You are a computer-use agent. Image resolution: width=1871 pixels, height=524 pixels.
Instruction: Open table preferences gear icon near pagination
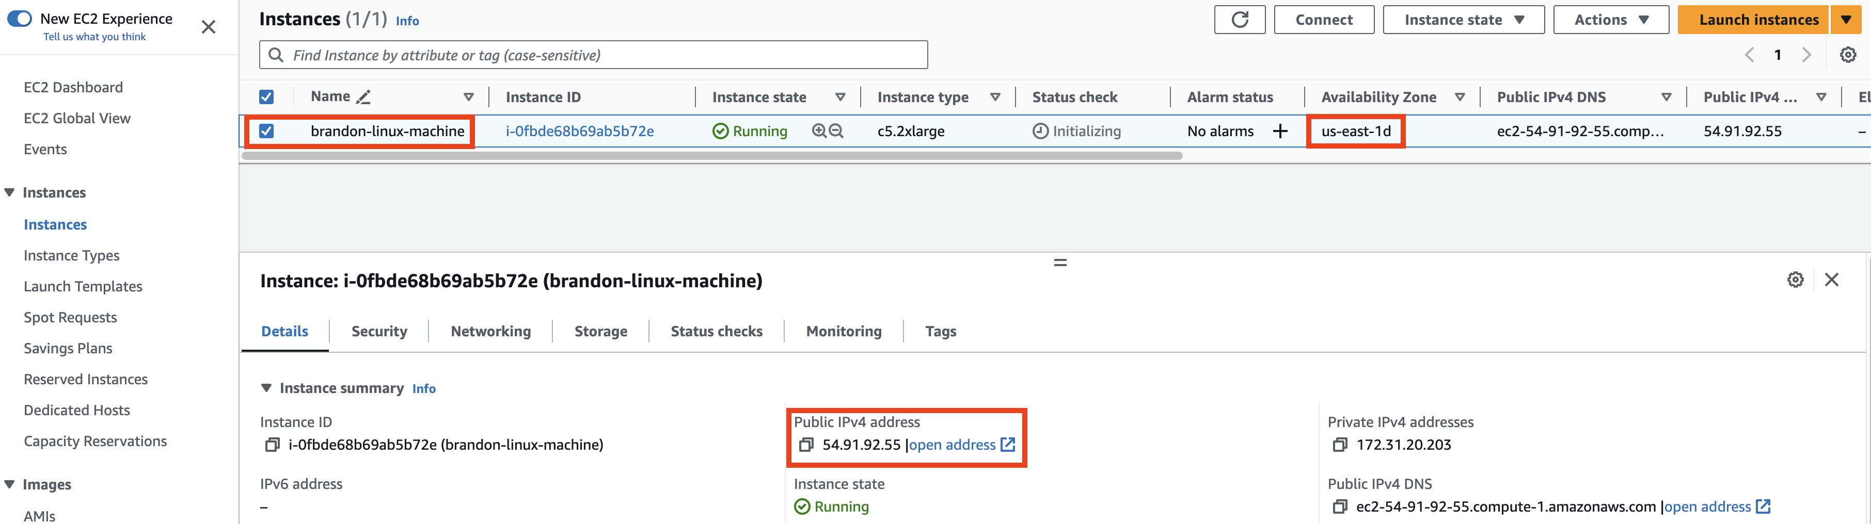pos(1848,55)
